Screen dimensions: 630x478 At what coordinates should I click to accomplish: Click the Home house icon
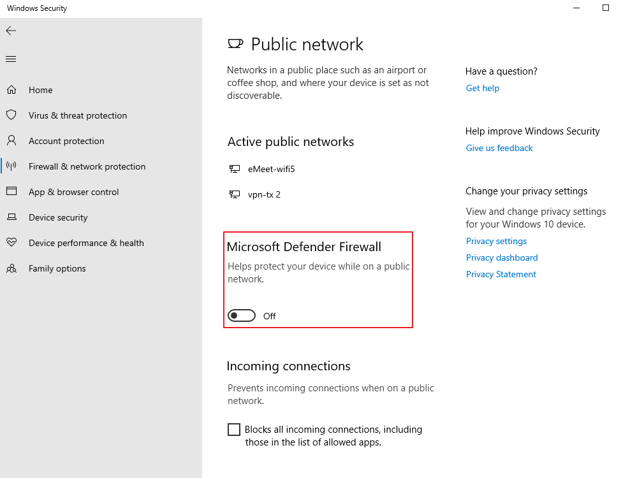tap(11, 90)
